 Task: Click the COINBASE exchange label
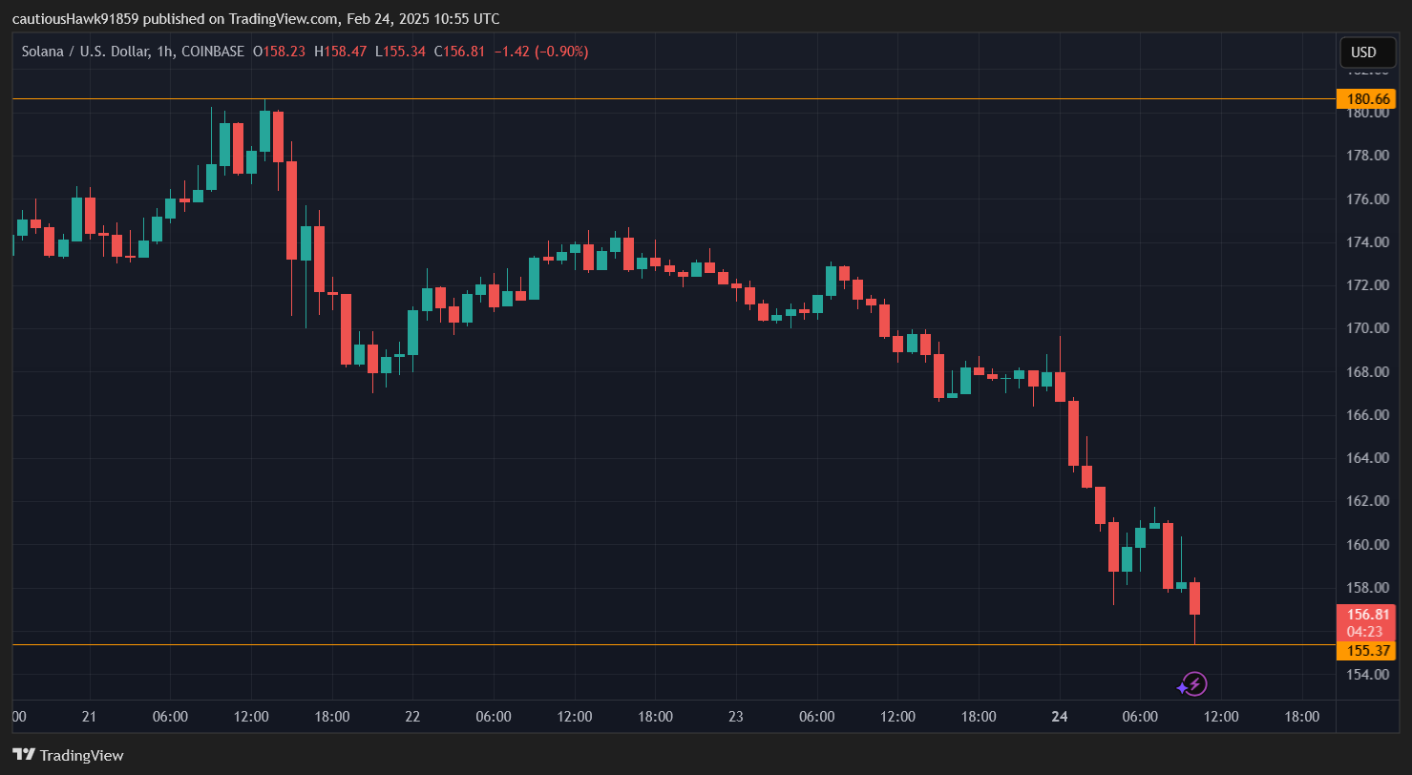(x=212, y=52)
